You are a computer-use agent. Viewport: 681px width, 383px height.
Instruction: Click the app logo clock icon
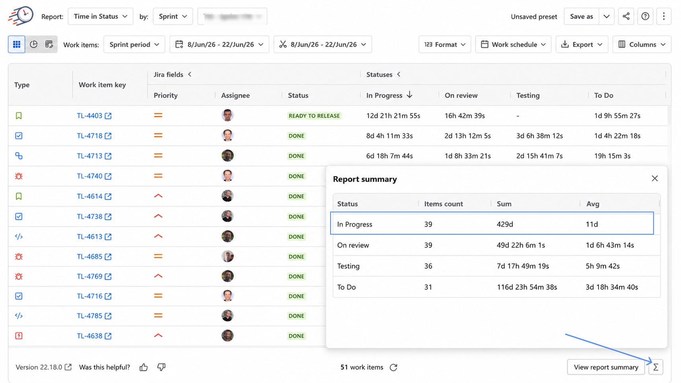21,16
